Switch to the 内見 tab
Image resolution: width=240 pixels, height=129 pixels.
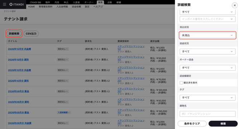click(57, 2)
